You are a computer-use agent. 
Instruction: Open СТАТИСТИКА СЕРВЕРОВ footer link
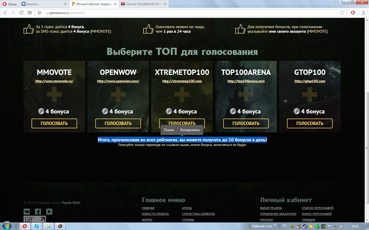(198, 214)
